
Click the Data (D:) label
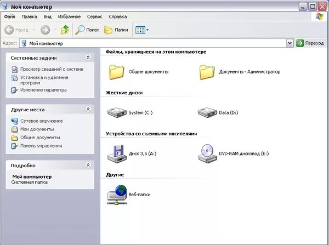228,113
